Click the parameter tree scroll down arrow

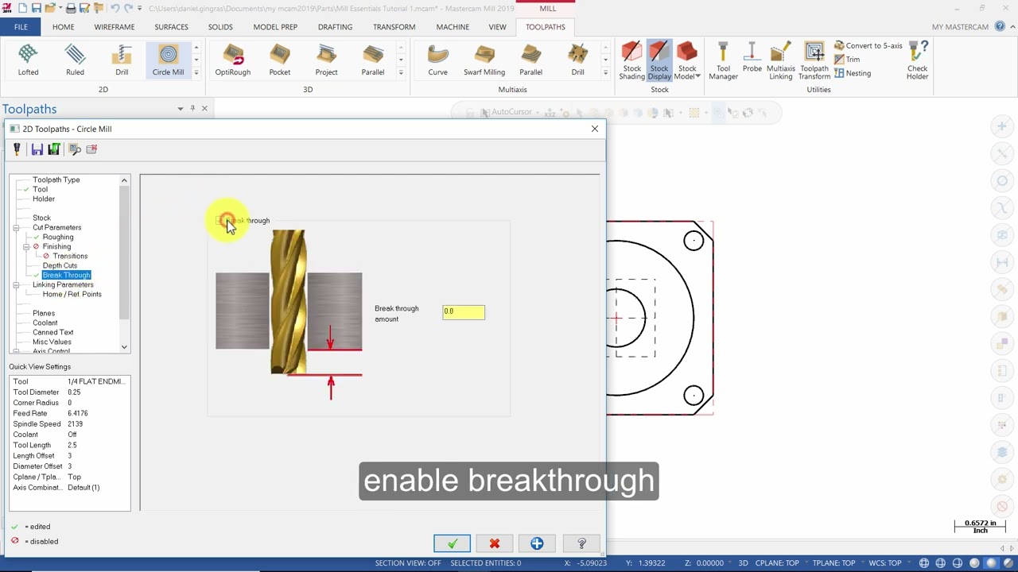[124, 347]
